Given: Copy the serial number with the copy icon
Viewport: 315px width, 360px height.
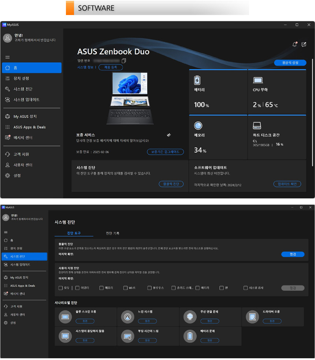Looking at the screenshot, I should [124, 60].
